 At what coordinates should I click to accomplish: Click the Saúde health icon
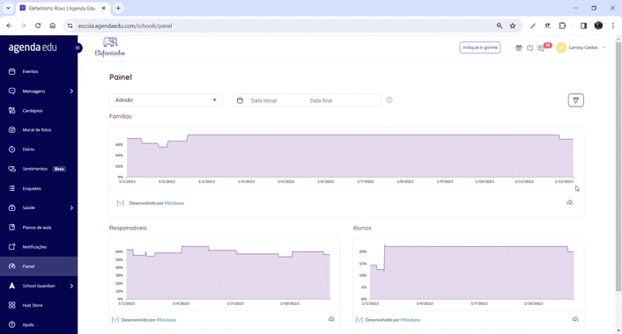click(x=12, y=207)
